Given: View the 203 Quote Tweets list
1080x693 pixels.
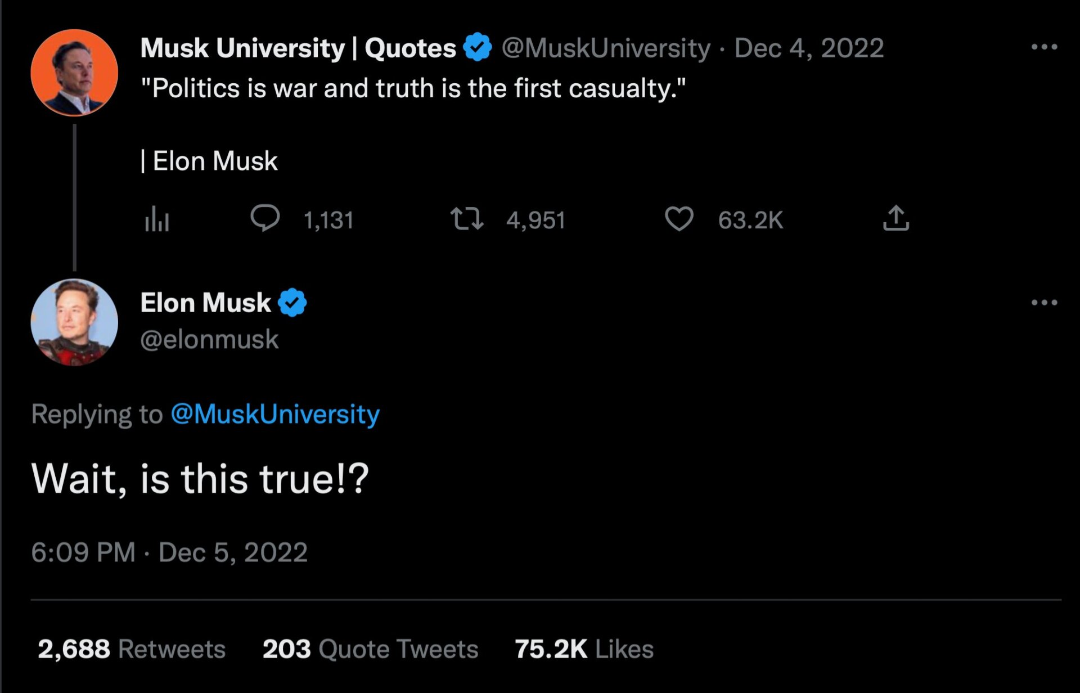Looking at the screenshot, I should tap(370, 649).
